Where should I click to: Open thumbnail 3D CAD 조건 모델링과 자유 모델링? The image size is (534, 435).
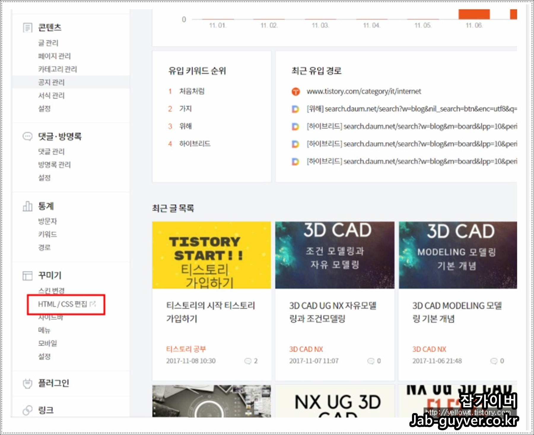335,255
